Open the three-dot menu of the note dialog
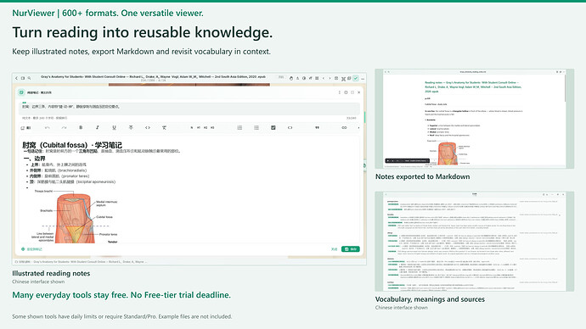Image resolution: width=586 pixels, height=329 pixels. click(340, 92)
